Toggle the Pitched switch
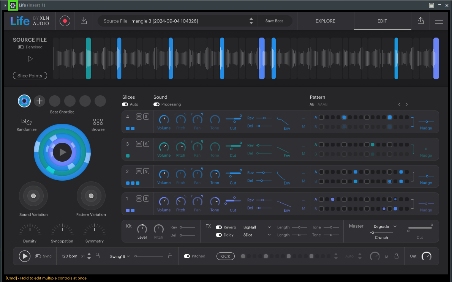 point(187,256)
